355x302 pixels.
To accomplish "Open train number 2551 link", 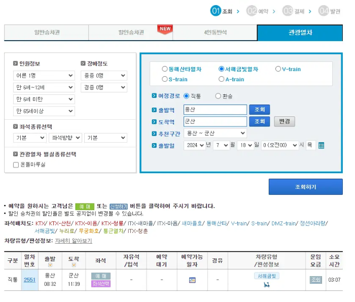I will pos(29,280).
